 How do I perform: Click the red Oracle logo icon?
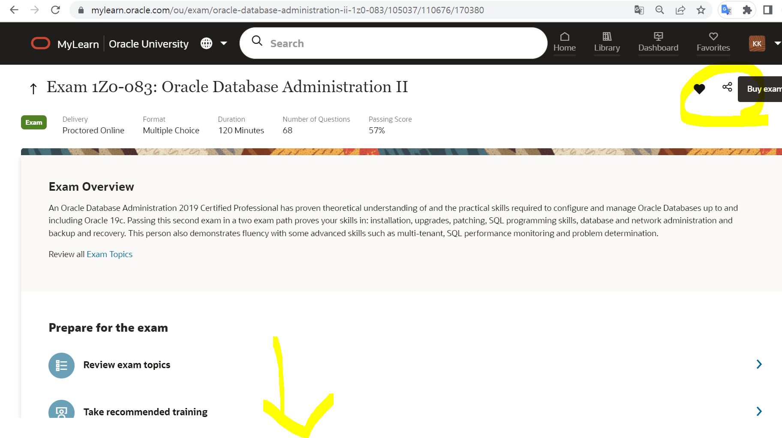41,43
